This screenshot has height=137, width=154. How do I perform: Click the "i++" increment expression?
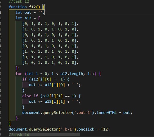[91, 73]
